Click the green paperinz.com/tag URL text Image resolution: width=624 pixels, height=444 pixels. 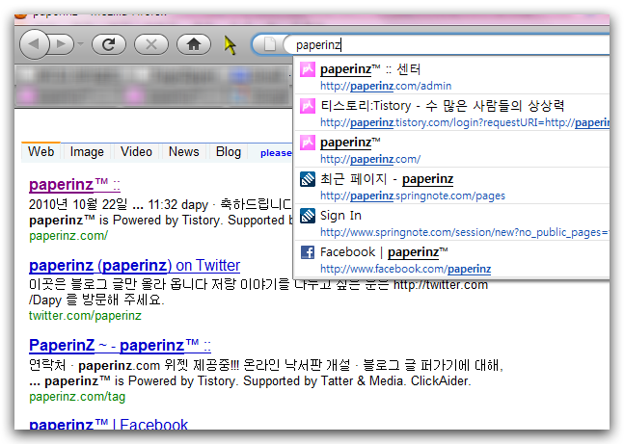click(x=77, y=397)
